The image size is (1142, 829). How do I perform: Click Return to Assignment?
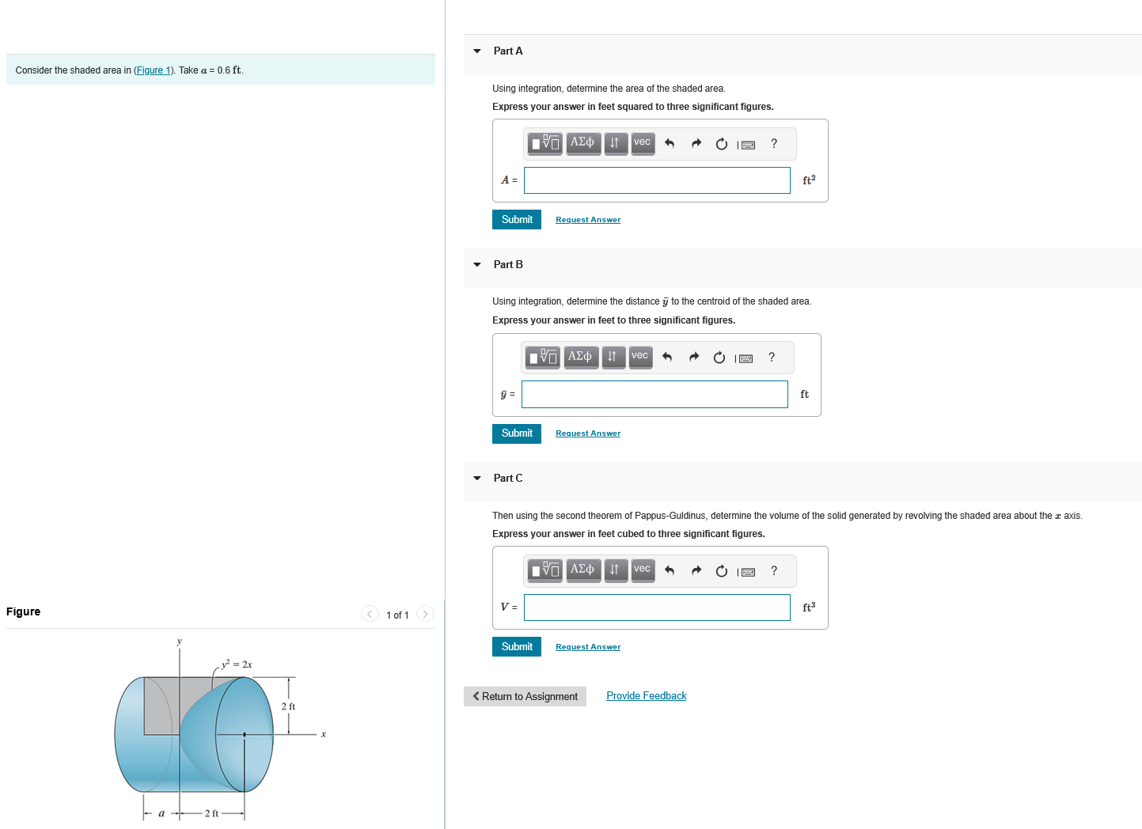point(525,696)
